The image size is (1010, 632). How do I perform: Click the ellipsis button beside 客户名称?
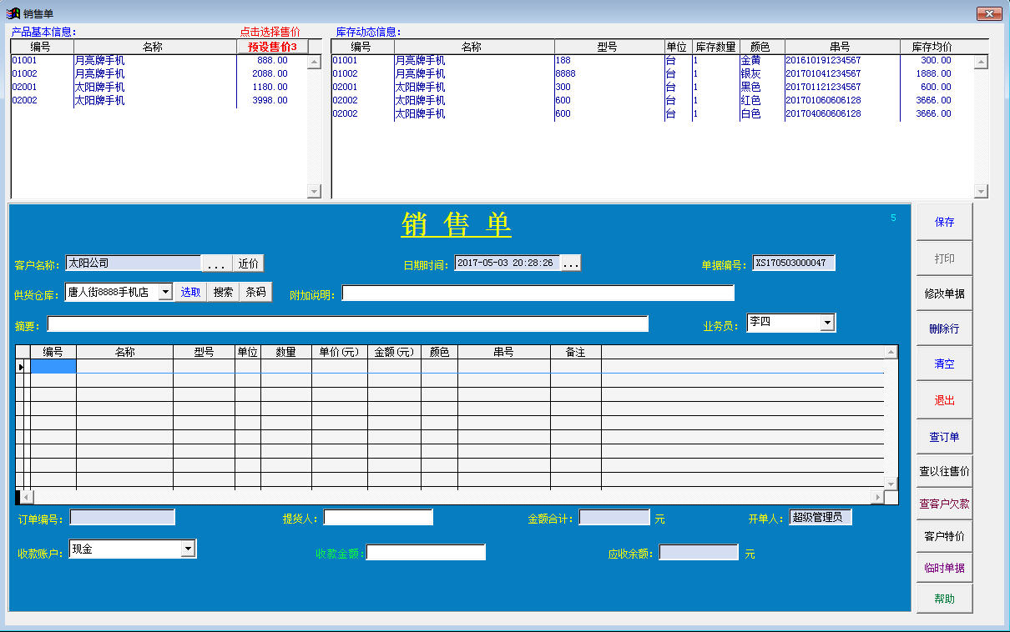[216, 263]
